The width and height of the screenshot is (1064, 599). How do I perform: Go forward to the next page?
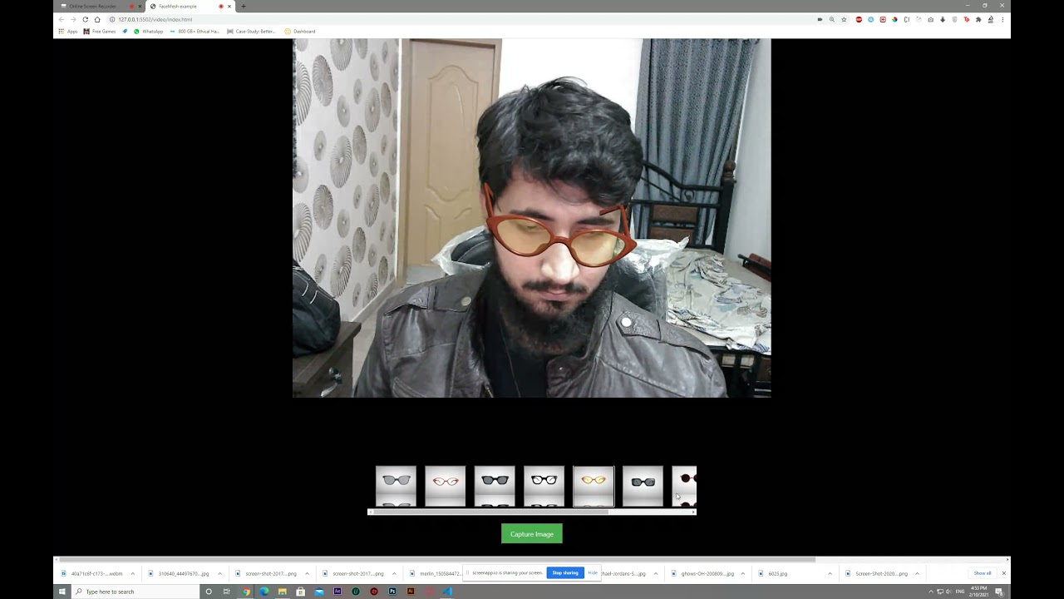tap(73, 19)
